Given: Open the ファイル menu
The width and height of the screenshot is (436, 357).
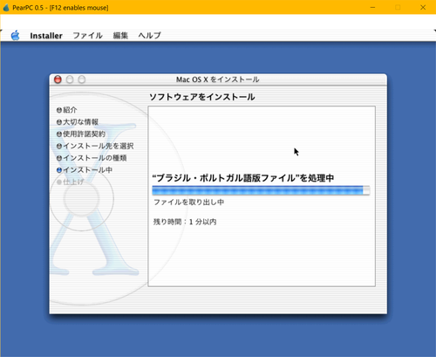Looking at the screenshot, I should coord(87,36).
